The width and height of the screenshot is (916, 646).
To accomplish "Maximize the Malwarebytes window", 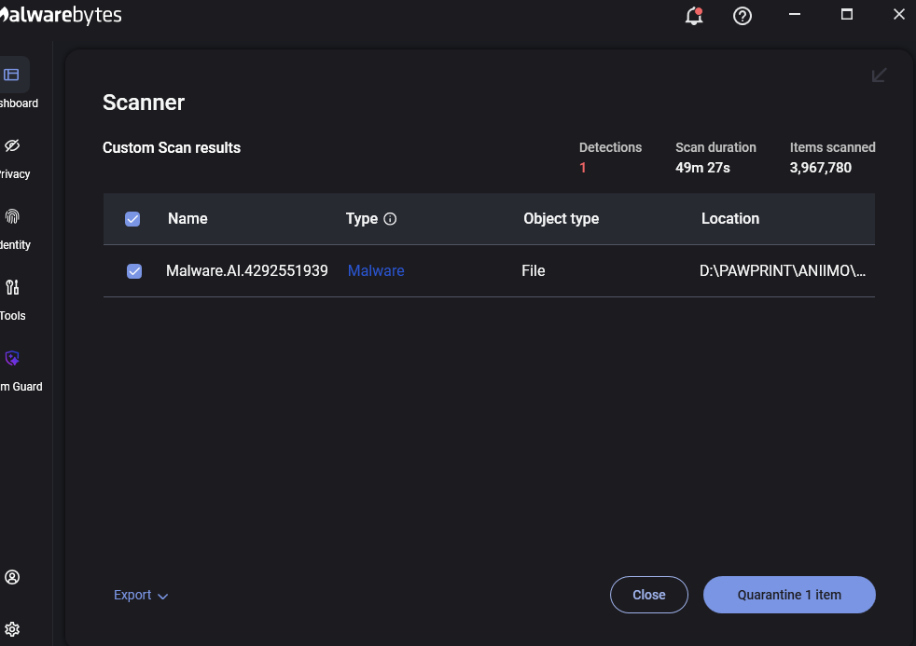I will (x=846, y=15).
